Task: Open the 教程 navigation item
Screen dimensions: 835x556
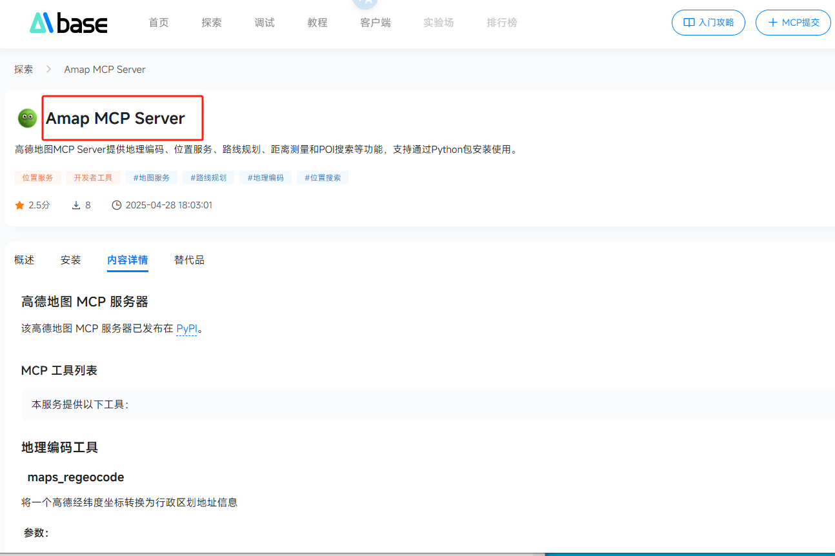Action: 317,23
